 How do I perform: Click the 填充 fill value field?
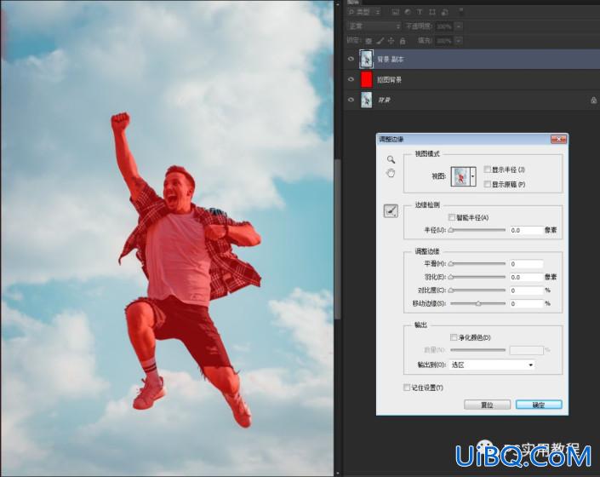point(444,41)
